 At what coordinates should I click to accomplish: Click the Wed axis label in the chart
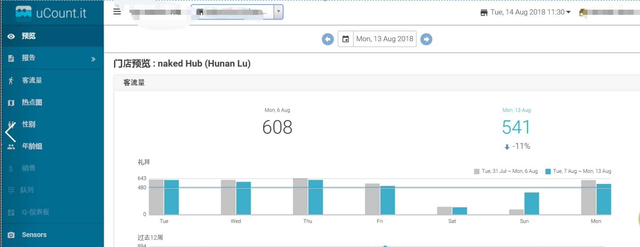(x=236, y=221)
